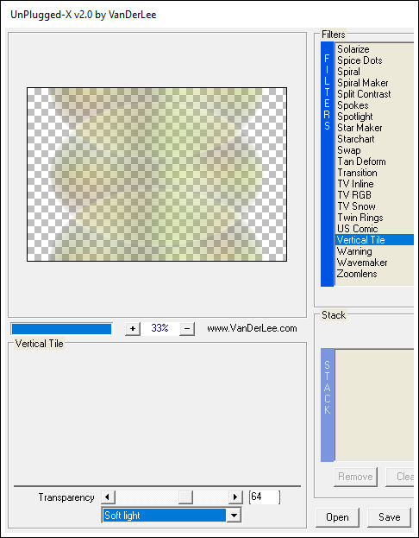The width and height of the screenshot is (419, 538).
Task: Click the Save button
Action: [x=389, y=517]
